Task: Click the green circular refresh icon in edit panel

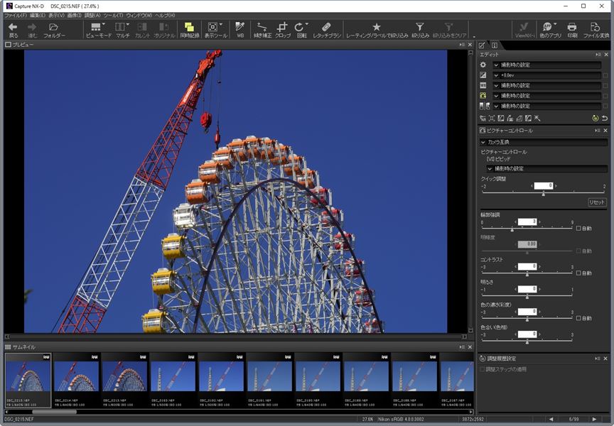Action: point(596,118)
